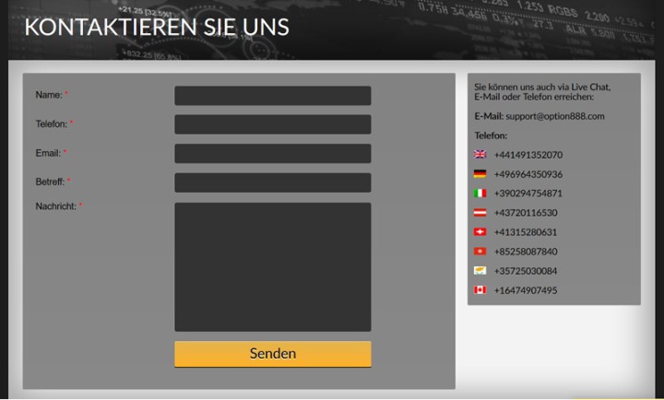Click inside the Nachricht message box
664x400 pixels.
(x=273, y=267)
